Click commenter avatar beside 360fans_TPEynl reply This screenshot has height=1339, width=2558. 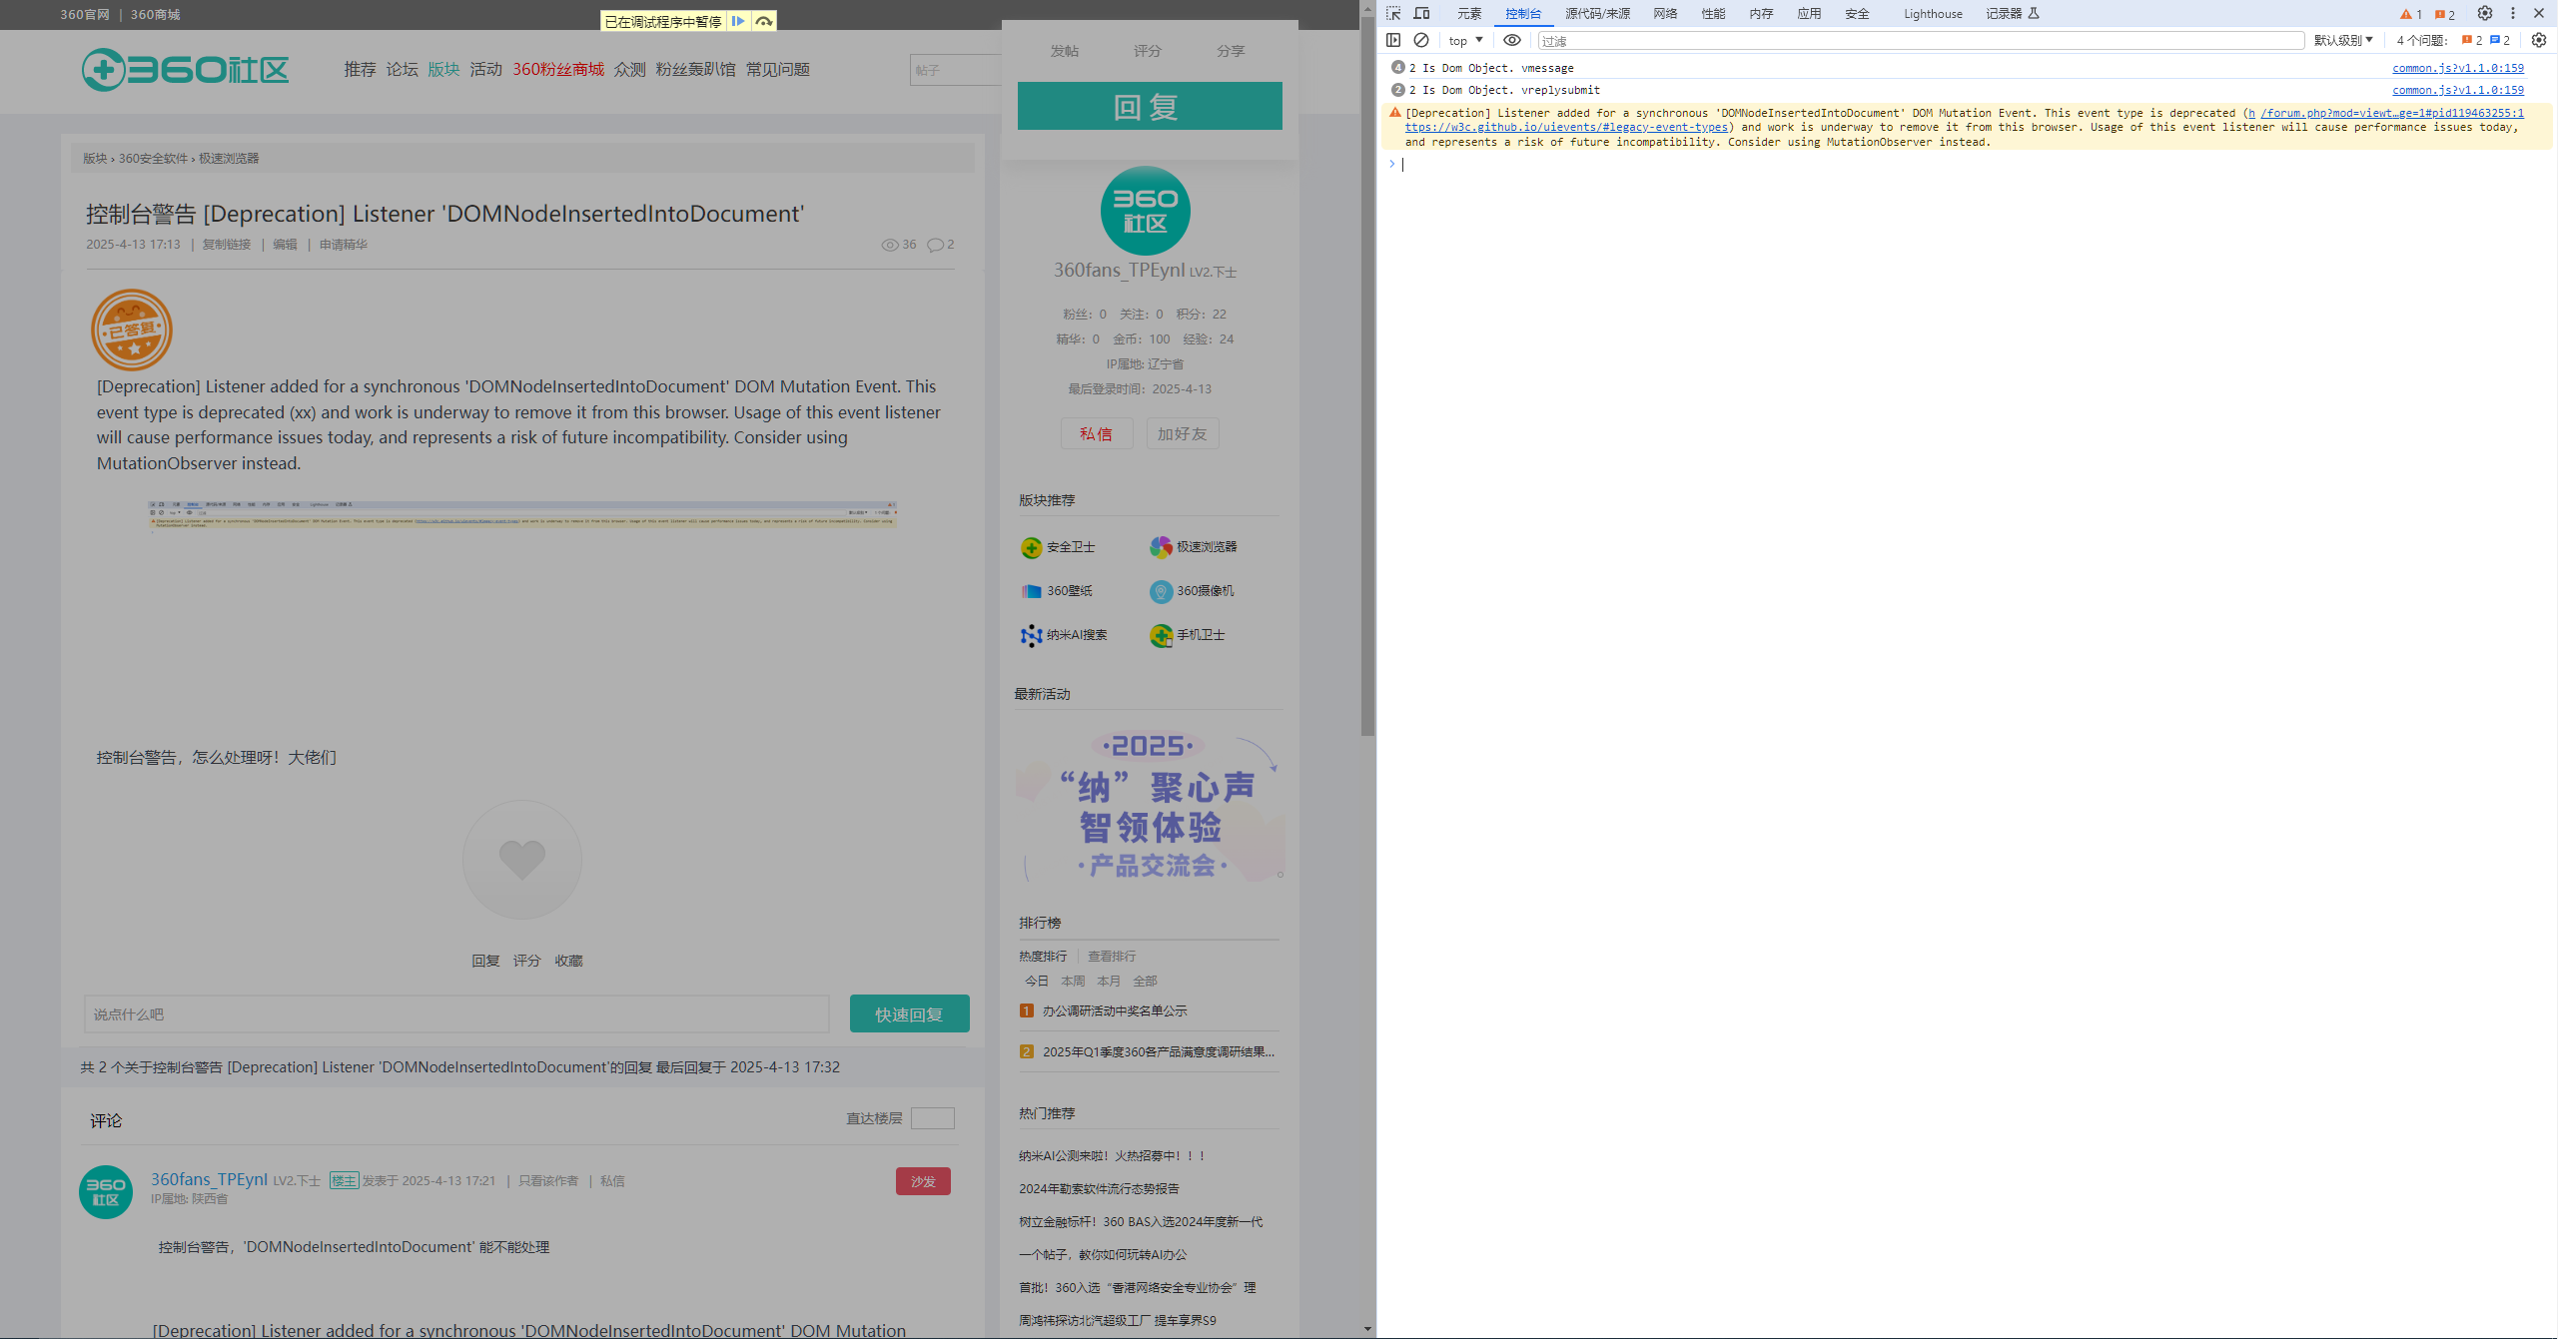click(106, 1192)
